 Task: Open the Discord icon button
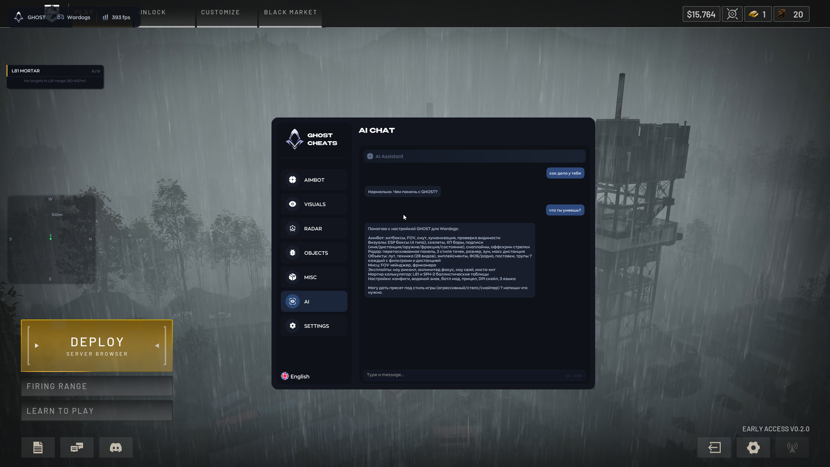(x=116, y=448)
